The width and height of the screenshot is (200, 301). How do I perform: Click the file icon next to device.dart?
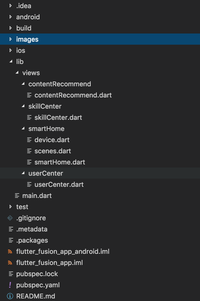pyautogui.click(x=29, y=140)
